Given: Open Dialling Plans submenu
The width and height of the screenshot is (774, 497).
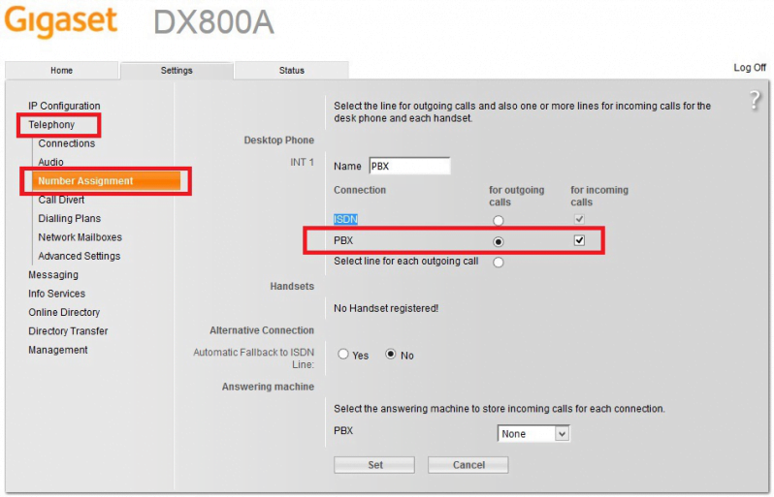Looking at the screenshot, I should [x=70, y=218].
